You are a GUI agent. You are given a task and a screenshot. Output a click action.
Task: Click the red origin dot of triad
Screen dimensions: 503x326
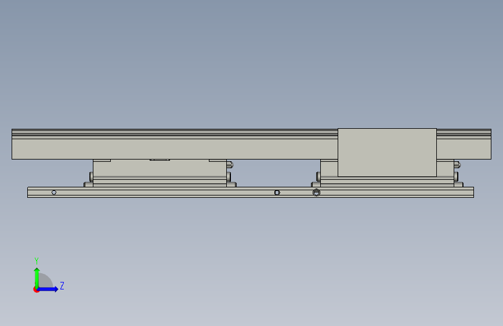tap(36, 289)
